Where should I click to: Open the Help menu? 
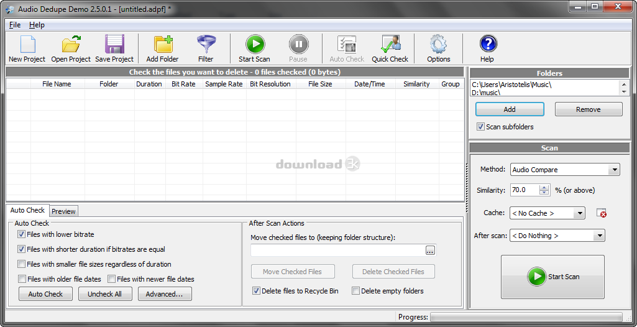(x=37, y=25)
